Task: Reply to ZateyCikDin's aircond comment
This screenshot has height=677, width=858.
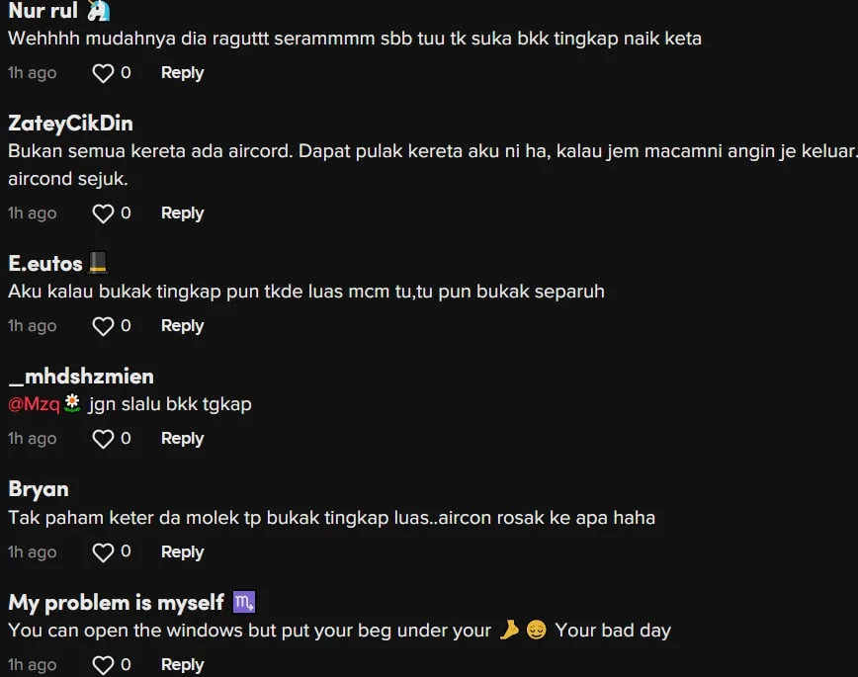Action: (182, 212)
